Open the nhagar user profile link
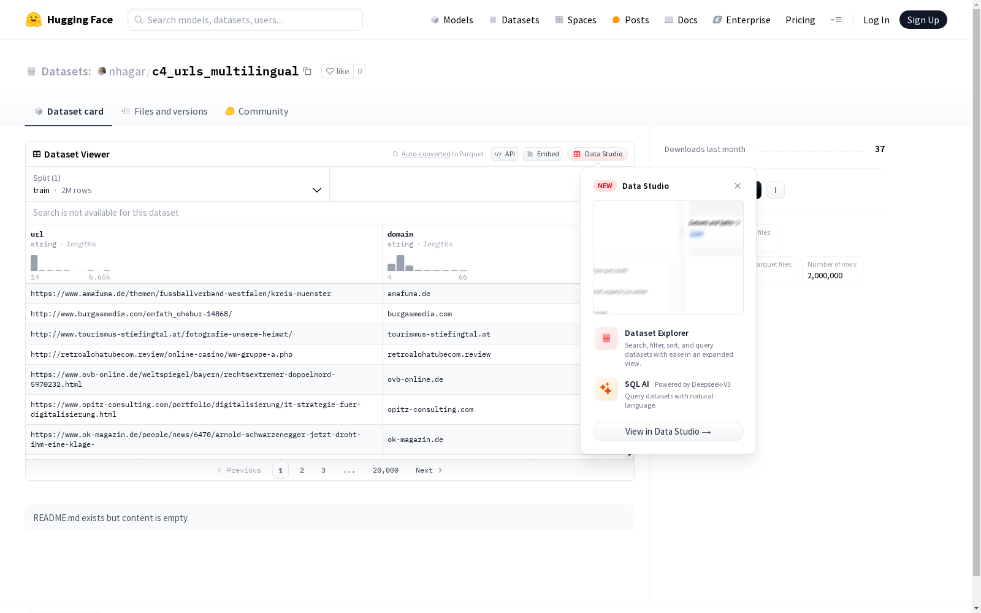Screen dimensions: 981x613 tap(127, 71)
